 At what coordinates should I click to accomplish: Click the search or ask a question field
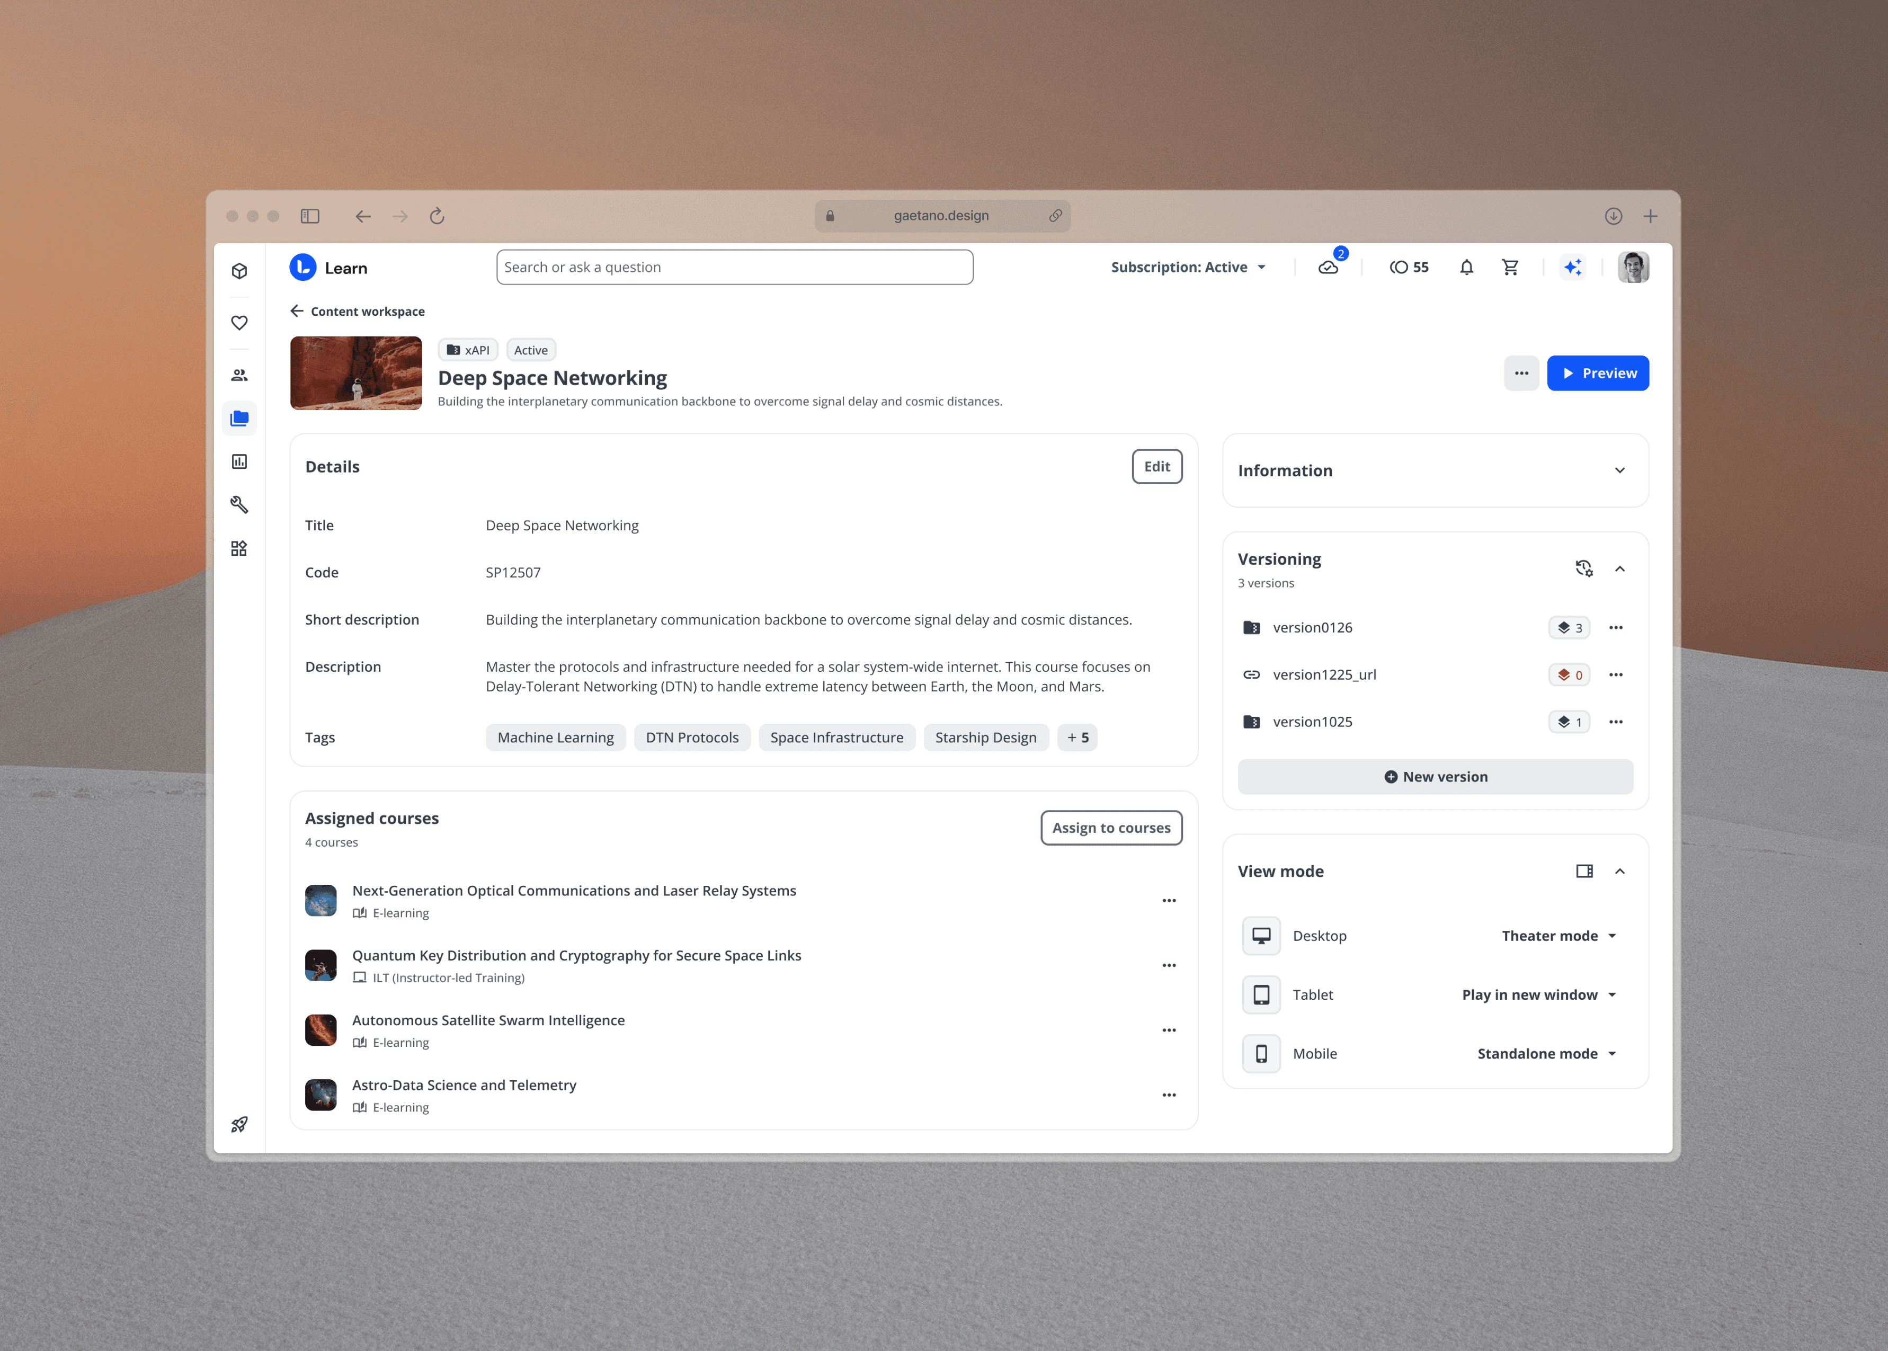pos(734,267)
